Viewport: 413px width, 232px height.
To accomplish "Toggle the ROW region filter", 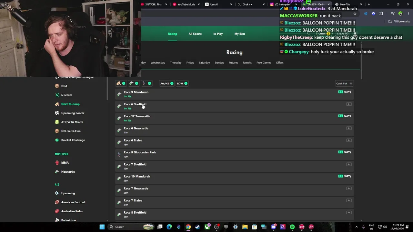I will click(x=182, y=83).
